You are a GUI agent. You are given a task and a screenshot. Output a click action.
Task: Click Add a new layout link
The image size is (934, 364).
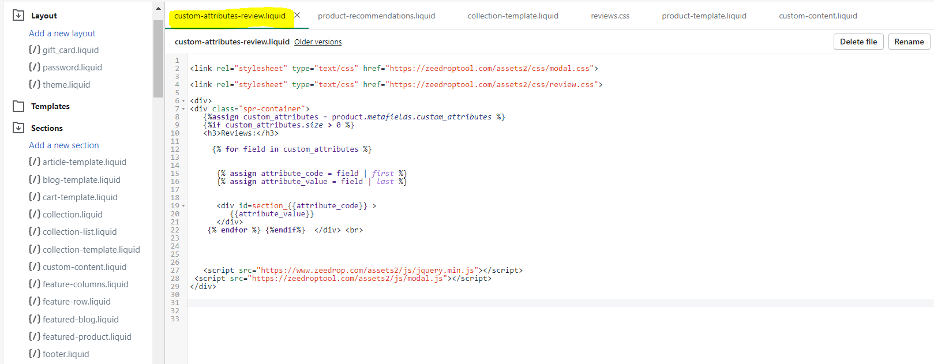pos(62,33)
